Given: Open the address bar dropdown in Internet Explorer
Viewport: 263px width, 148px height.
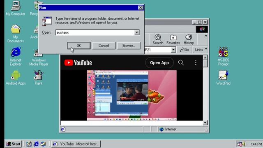Looking at the screenshot, I should pos(173,50).
